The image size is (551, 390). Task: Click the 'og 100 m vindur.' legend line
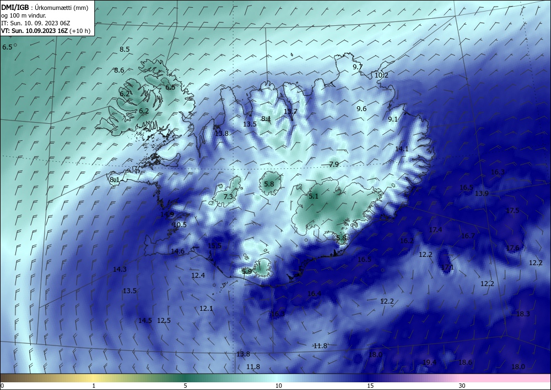(x=24, y=15)
